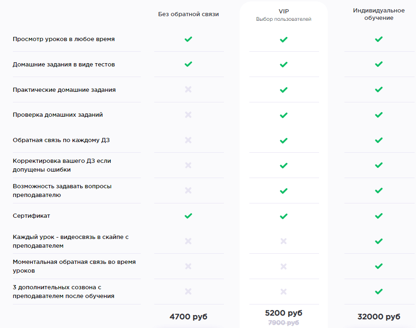Click VIP checkmark for Проверка домашних заданий
416x328 pixels.
(283, 115)
